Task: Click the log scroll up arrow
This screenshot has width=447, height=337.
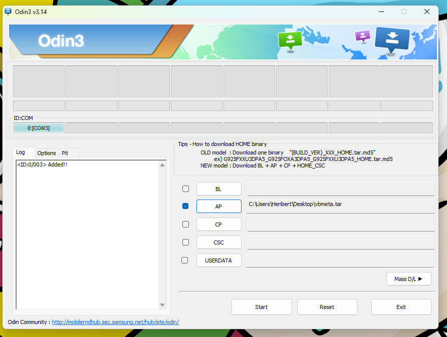Action: 162,165
